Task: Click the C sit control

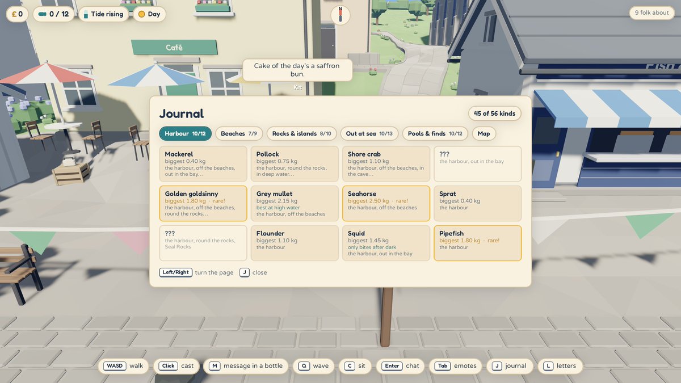Action: (355, 366)
